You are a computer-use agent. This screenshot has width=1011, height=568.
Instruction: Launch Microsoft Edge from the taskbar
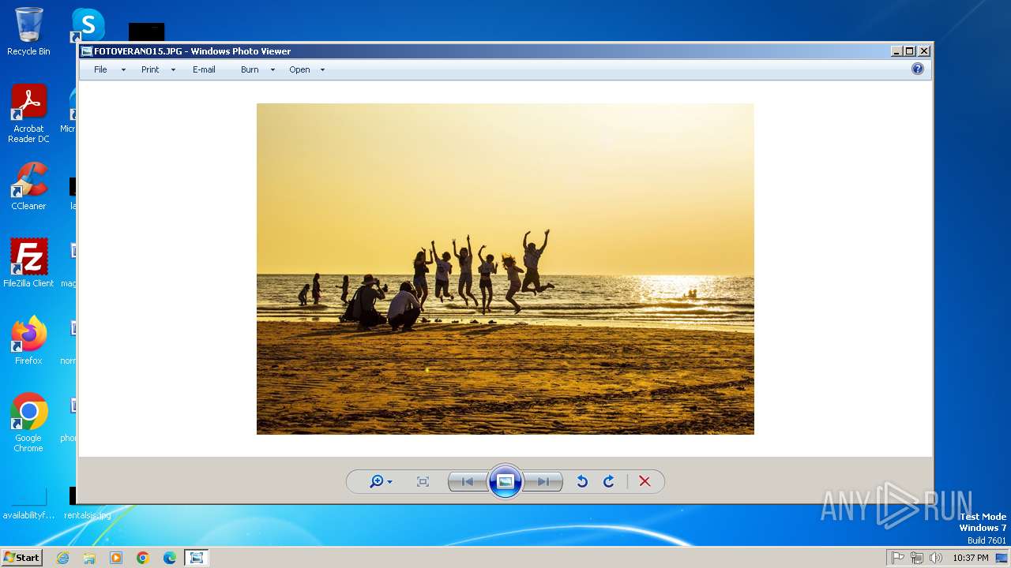(x=170, y=558)
